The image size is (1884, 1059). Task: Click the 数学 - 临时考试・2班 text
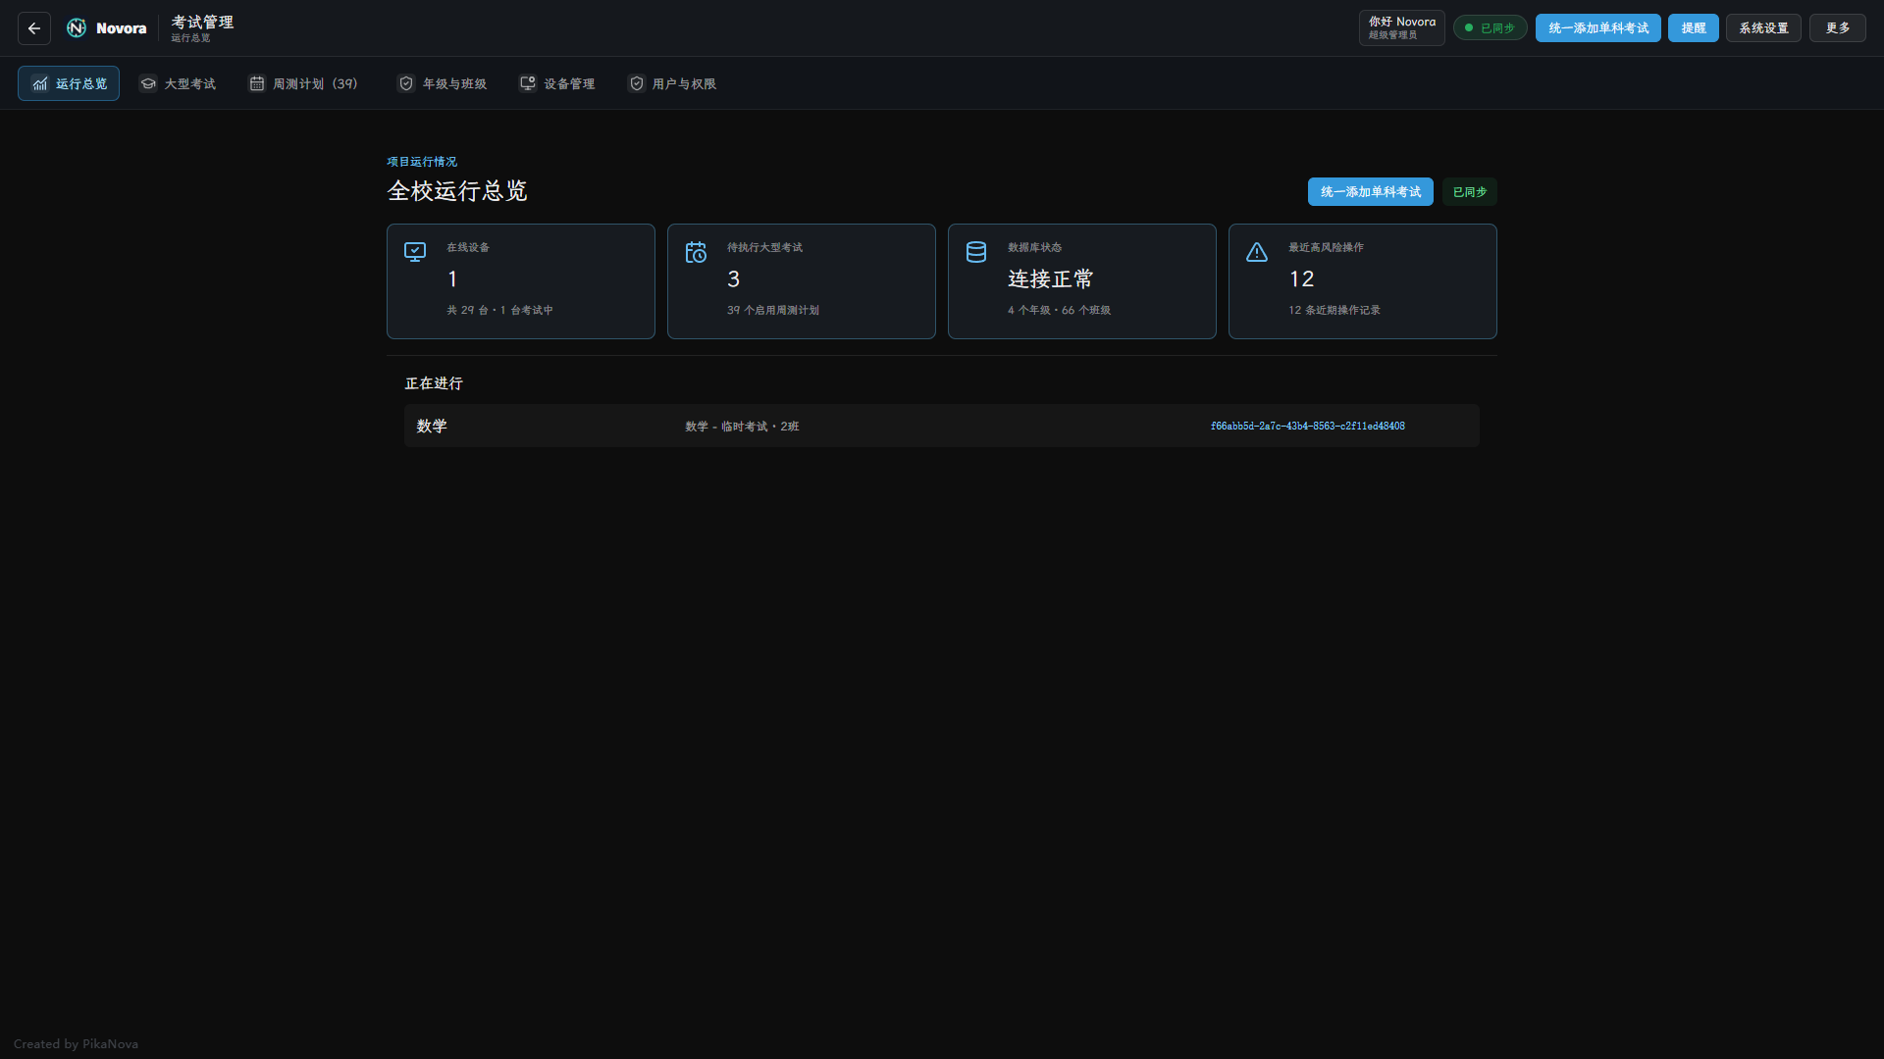point(742,427)
